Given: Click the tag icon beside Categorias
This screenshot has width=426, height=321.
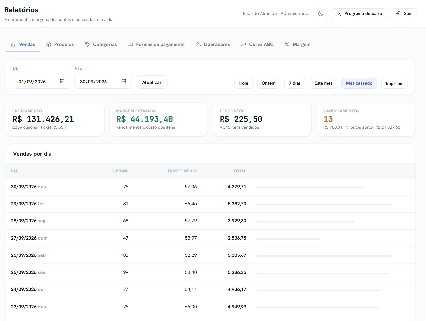Looking at the screenshot, I should [87, 44].
